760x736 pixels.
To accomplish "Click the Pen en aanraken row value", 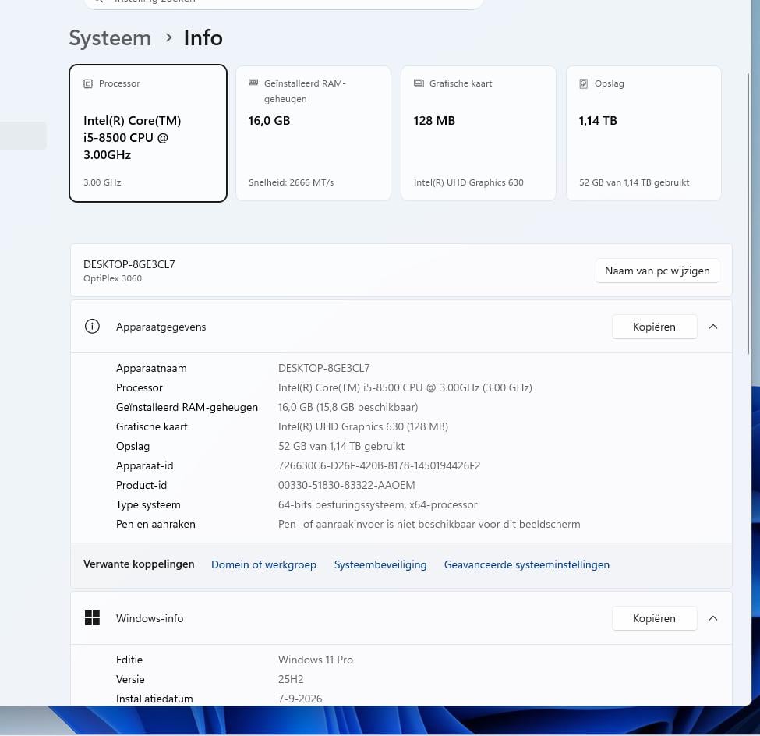I will pos(429,524).
